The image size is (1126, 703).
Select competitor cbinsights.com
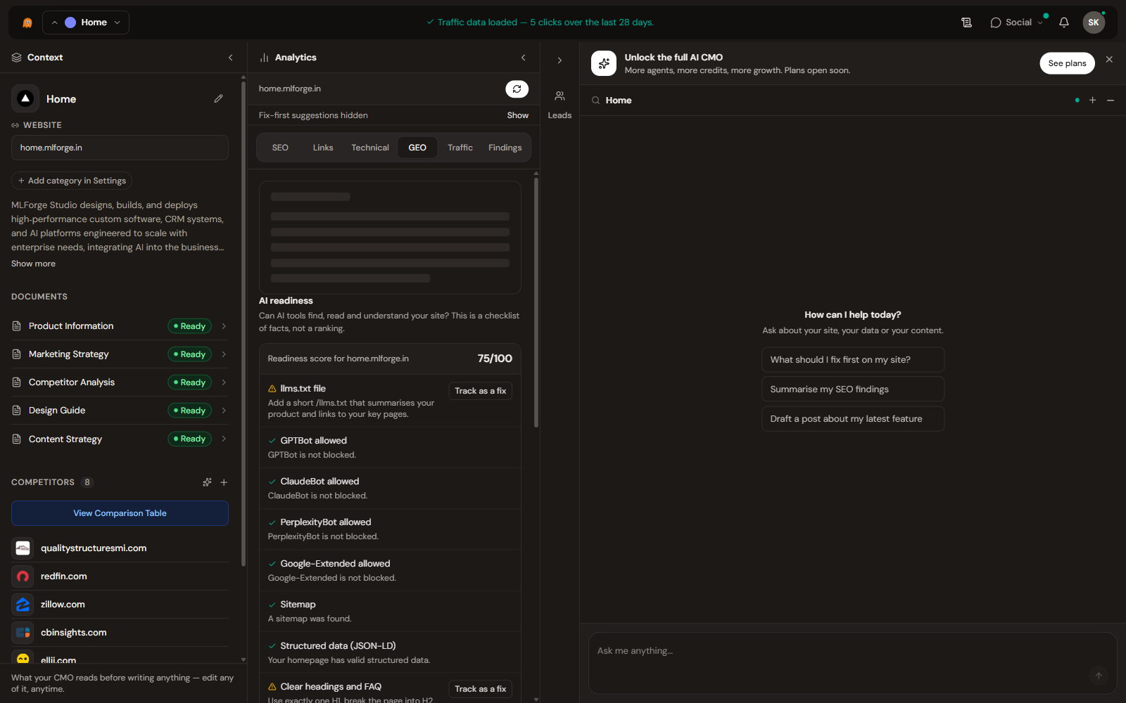(x=120, y=633)
